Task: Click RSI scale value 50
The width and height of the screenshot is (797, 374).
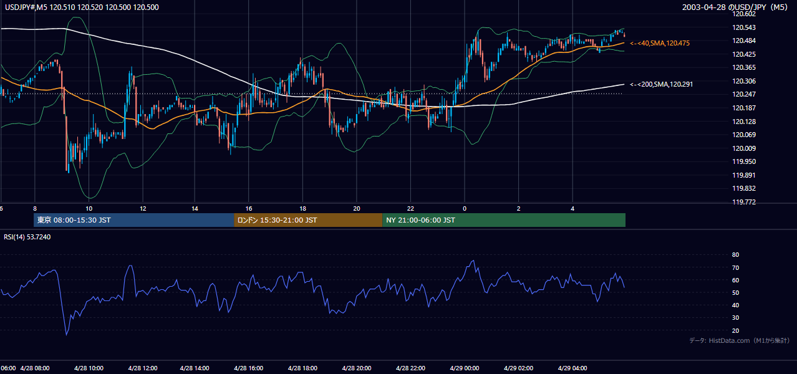Action: pos(735,292)
